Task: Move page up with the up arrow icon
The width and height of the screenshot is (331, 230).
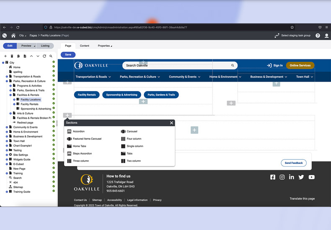Action: click(31, 56)
